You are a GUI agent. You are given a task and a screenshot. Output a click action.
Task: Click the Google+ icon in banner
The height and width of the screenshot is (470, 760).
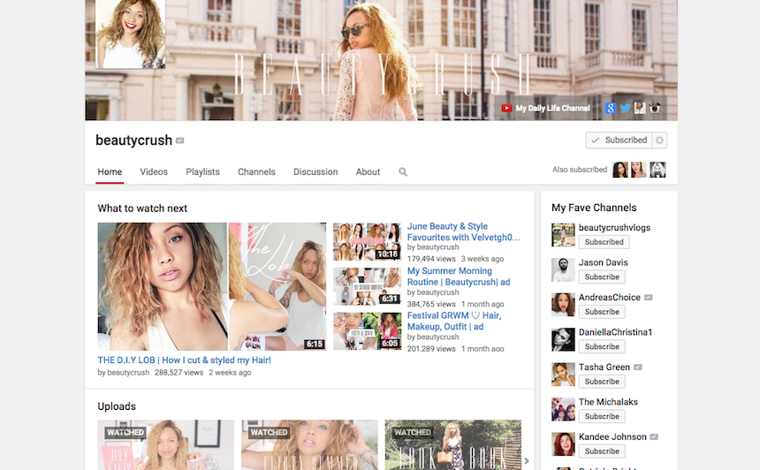point(611,108)
